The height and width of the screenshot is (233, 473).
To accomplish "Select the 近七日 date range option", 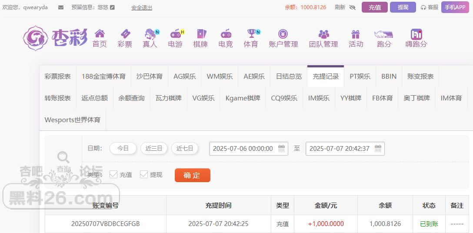I will click(x=185, y=148).
